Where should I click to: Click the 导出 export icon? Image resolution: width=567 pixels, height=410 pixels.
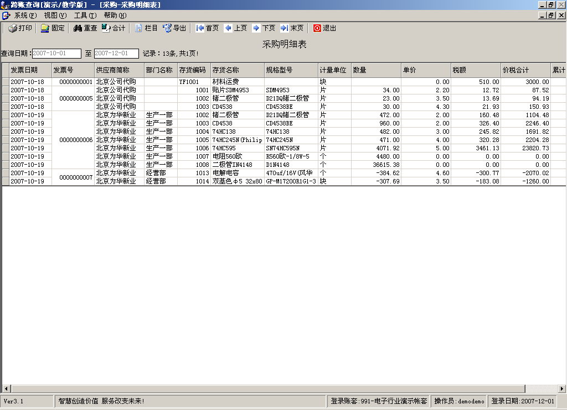click(167, 28)
